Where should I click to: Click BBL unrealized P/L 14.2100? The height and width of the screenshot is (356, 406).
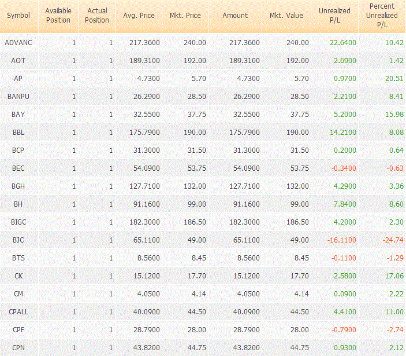[x=343, y=133]
